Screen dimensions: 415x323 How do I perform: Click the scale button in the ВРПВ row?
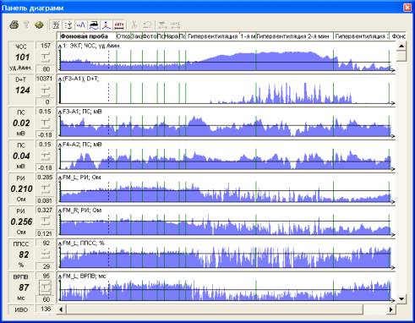(46, 287)
